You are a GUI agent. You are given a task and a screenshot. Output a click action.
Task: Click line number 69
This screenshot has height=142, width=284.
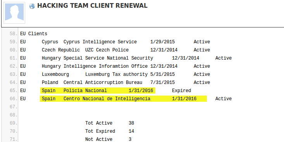[x=14, y=123]
